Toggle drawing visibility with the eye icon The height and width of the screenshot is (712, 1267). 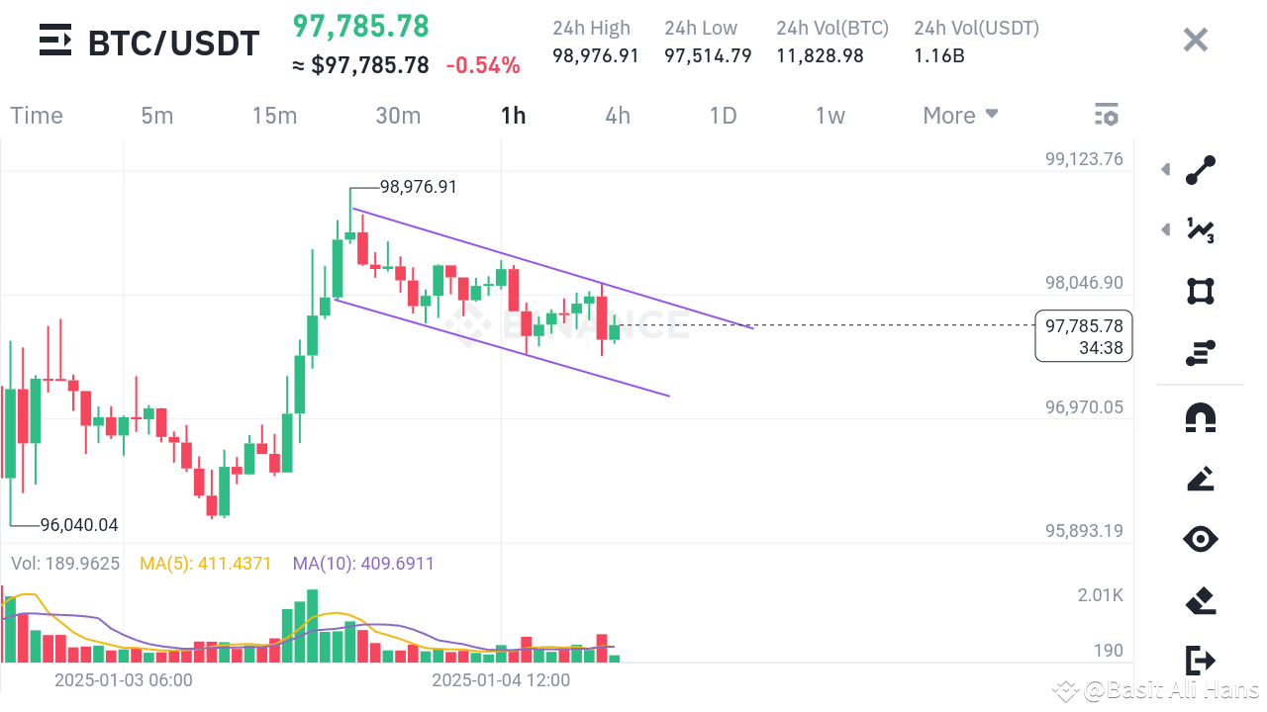1201,539
